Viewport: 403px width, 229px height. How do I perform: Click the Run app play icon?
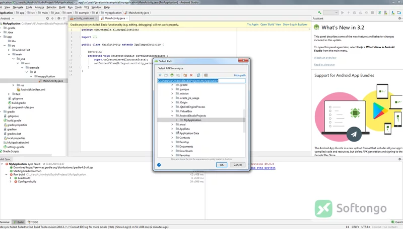pyautogui.click(x=343, y=13)
